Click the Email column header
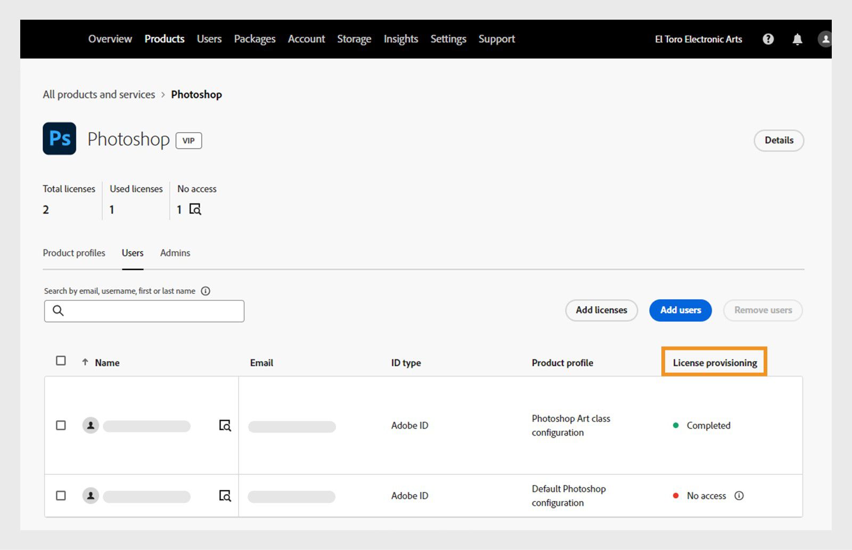Viewport: 852px width, 550px height. coord(261,363)
